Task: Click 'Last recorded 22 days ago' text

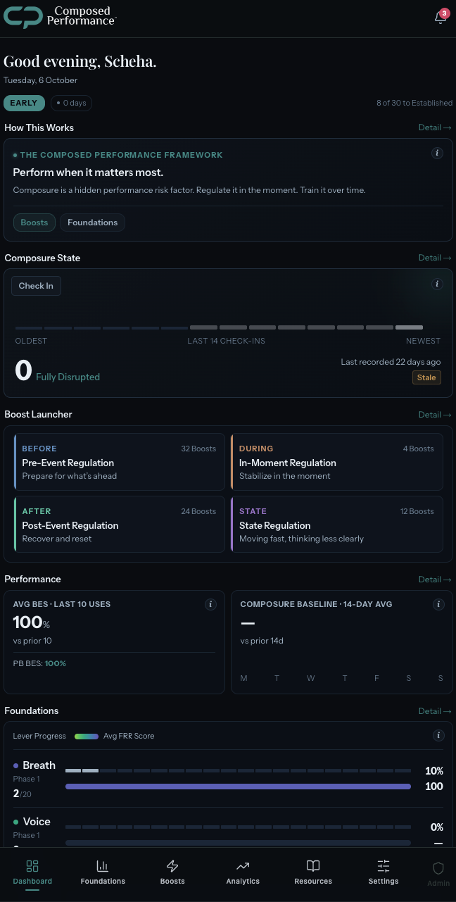Action: pyautogui.click(x=391, y=362)
